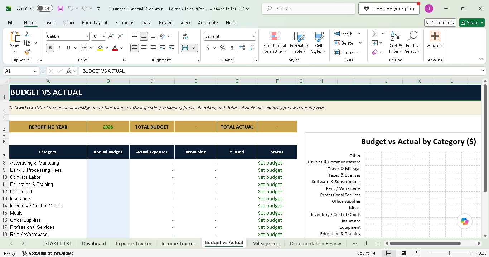The image size is (489, 257).
Task: Click the Cut scissors icon
Action: (27, 34)
